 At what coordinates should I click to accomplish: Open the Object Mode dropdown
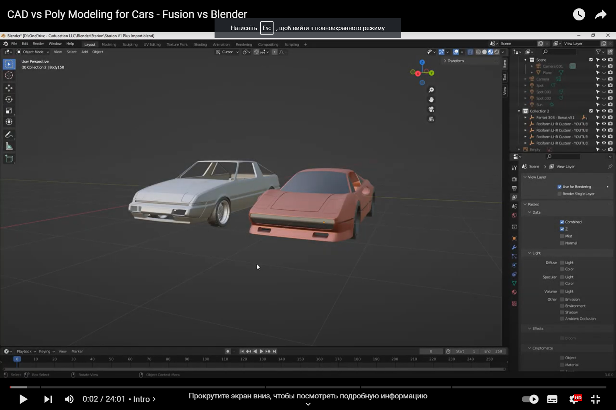(33, 52)
